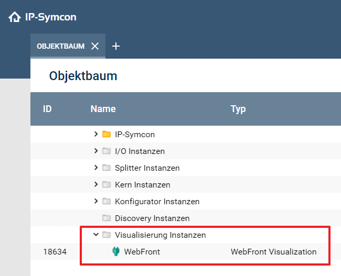
Task: Click the Konfigurator Instanzen folder icon
Action: [106, 202]
